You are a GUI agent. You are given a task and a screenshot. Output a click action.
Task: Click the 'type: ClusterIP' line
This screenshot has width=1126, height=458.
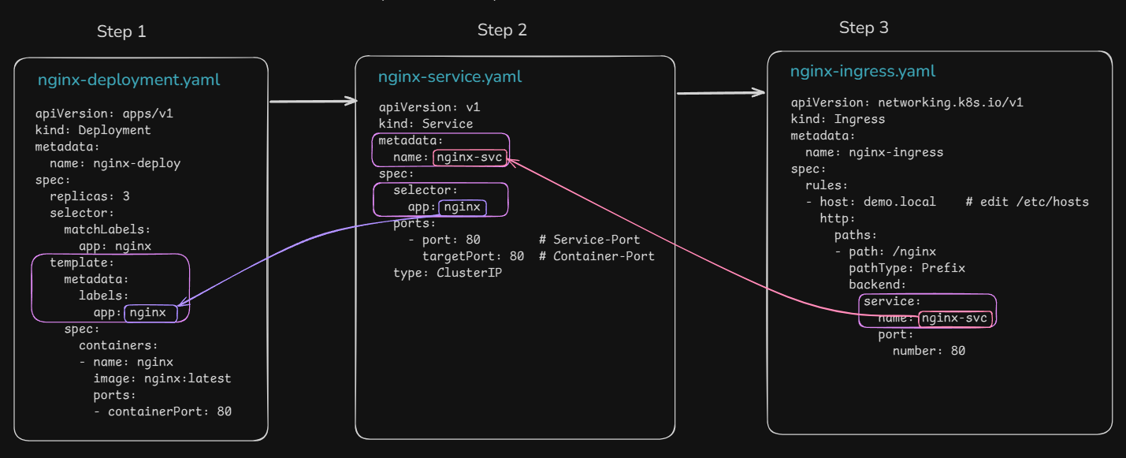click(x=447, y=273)
